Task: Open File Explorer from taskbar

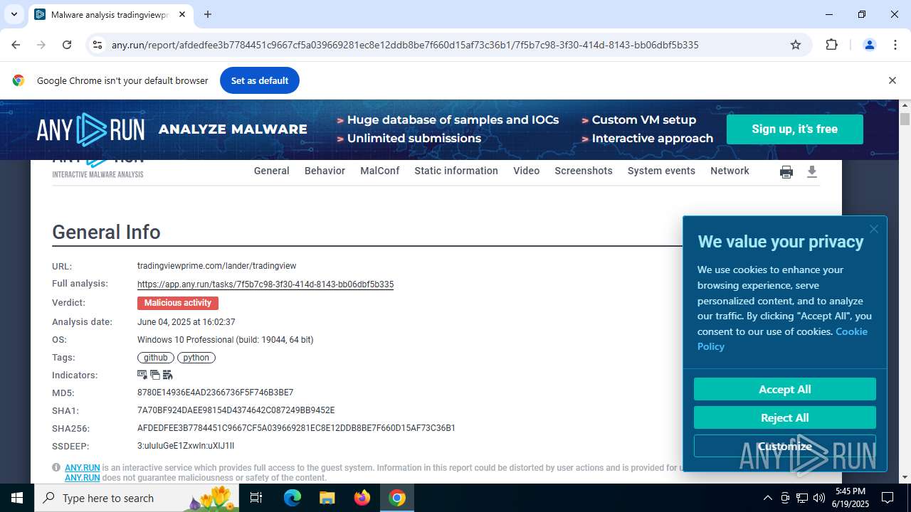Action: 327,498
